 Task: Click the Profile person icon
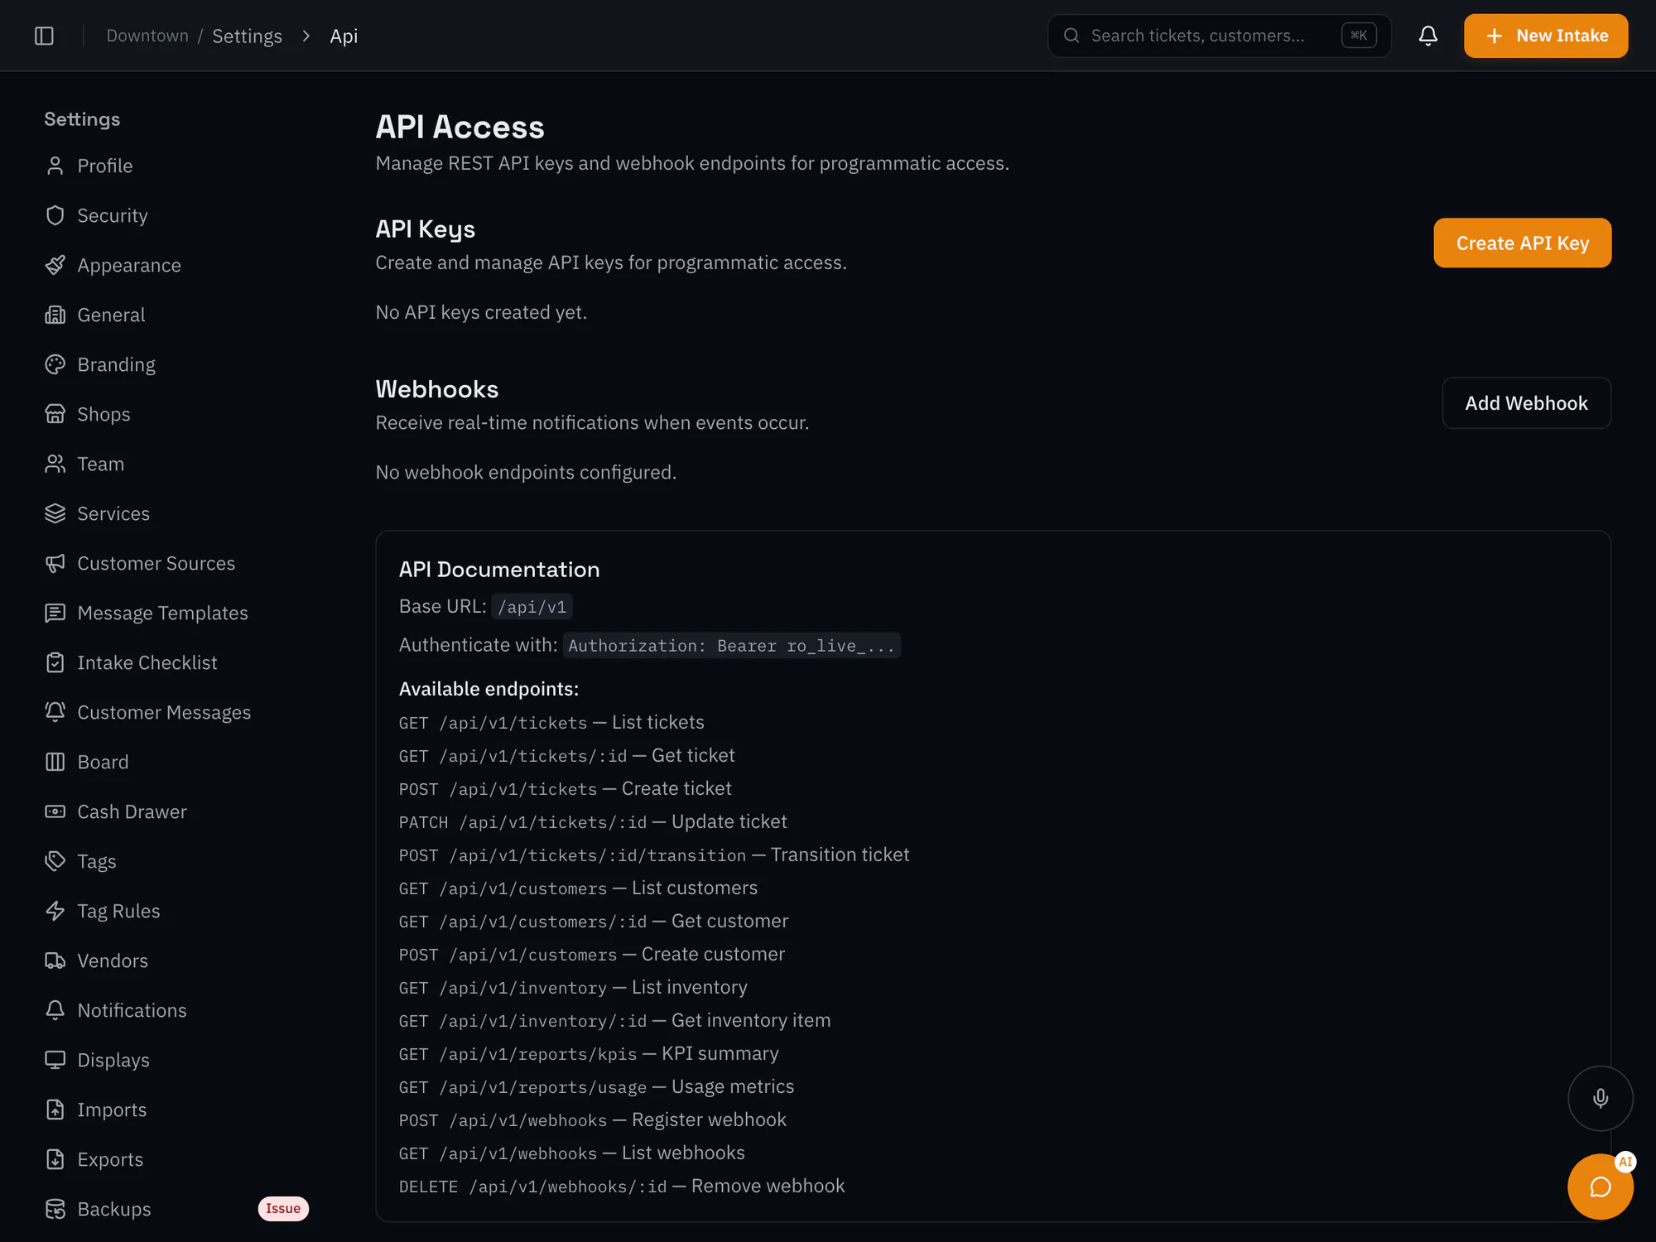click(x=55, y=166)
